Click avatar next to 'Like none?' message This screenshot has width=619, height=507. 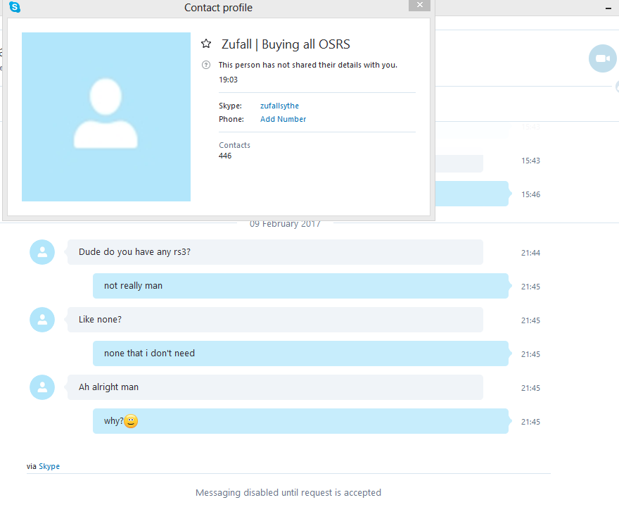coord(42,320)
